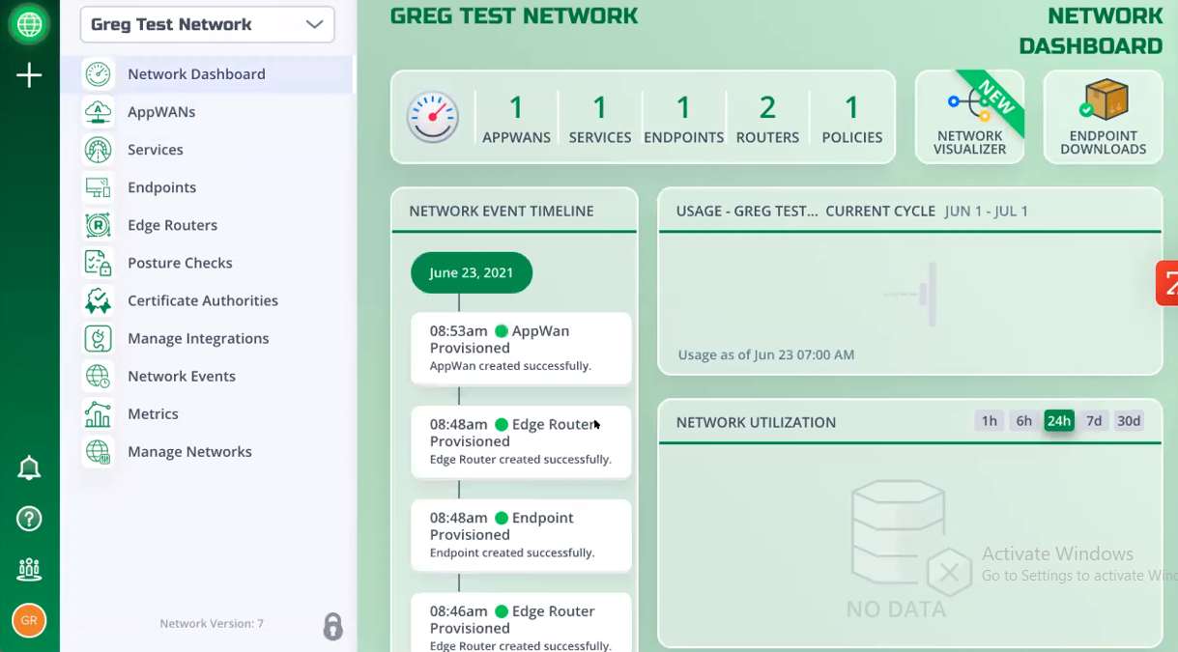Click the Edge Routers sidebar icon
Viewport: 1178px width, 652px height.
point(98,224)
